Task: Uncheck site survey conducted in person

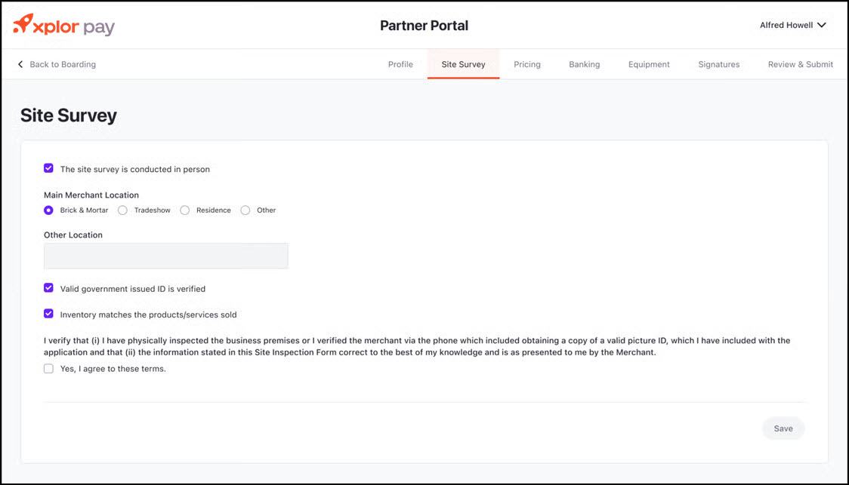Action: [49, 169]
